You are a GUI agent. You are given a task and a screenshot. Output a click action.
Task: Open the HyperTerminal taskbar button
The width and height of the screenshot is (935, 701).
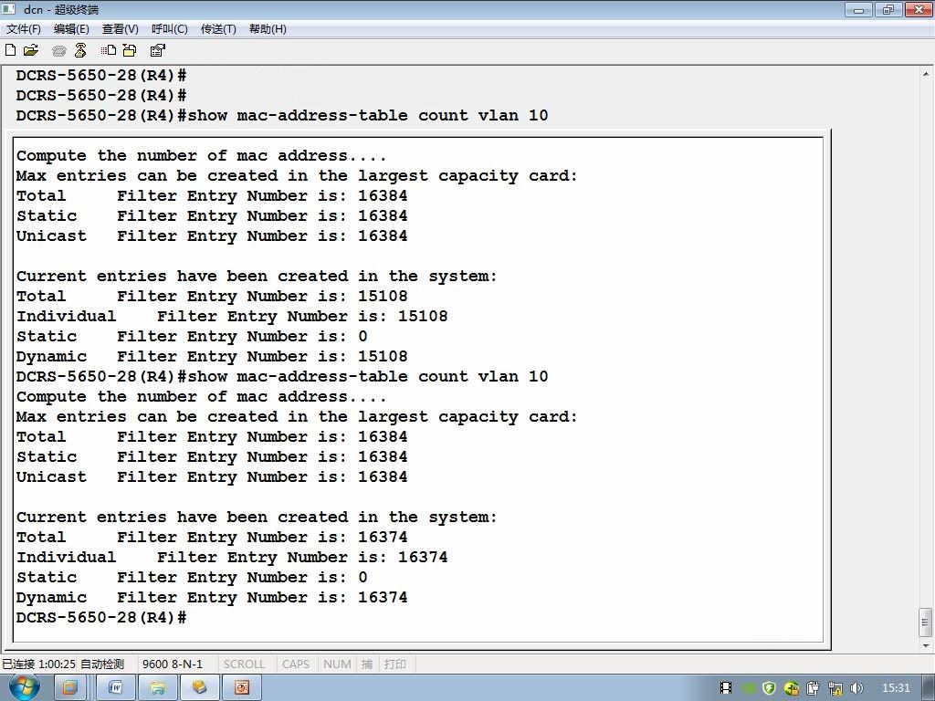click(199, 688)
